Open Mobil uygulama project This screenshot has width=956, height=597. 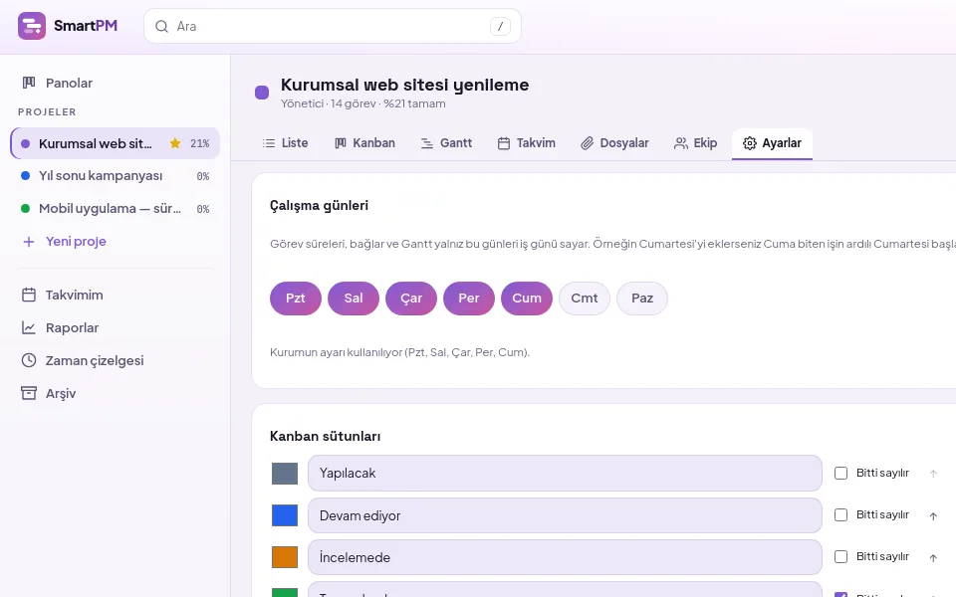pos(115,209)
